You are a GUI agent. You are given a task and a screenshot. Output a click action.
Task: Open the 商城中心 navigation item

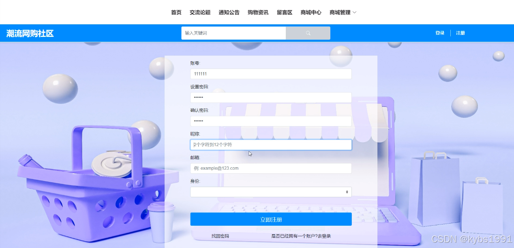311,13
